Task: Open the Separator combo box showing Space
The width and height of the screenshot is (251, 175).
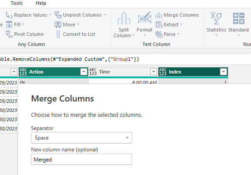Action: [x=82, y=138]
